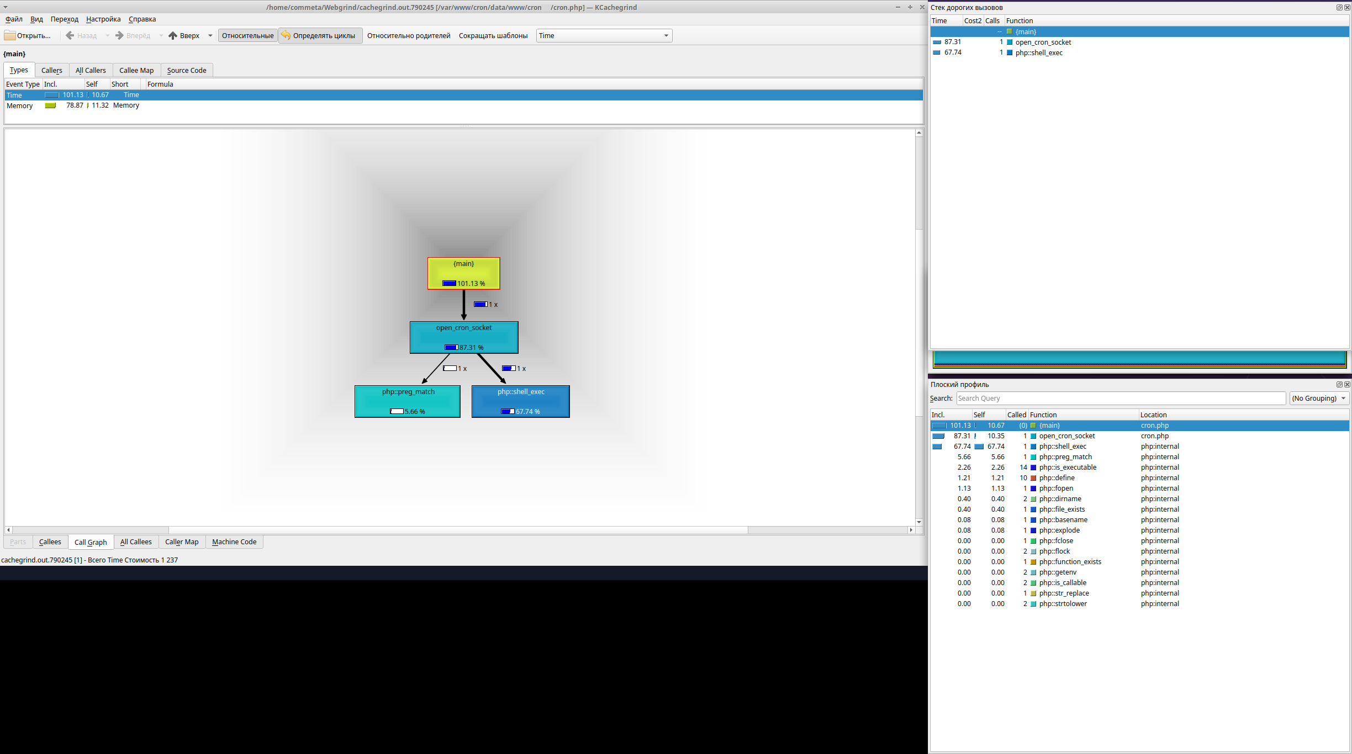Select the 'Call Graph' tab below
This screenshot has height=754, width=1352.
(91, 541)
